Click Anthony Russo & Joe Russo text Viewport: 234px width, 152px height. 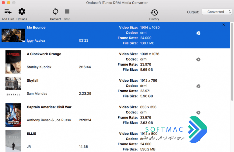pyautogui.click(x=49, y=120)
